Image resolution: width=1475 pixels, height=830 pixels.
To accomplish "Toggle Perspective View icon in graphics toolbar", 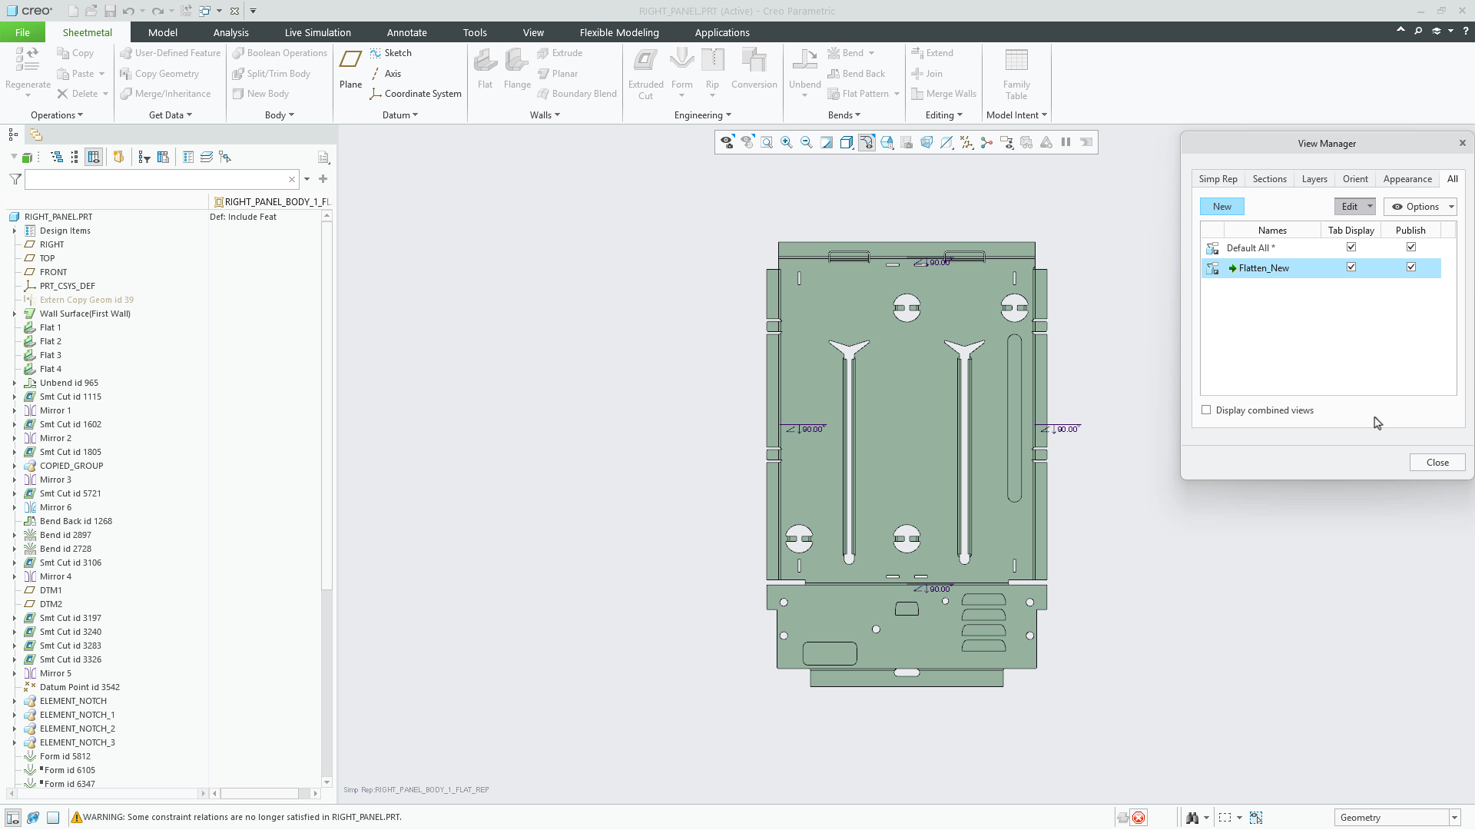I will [x=926, y=142].
